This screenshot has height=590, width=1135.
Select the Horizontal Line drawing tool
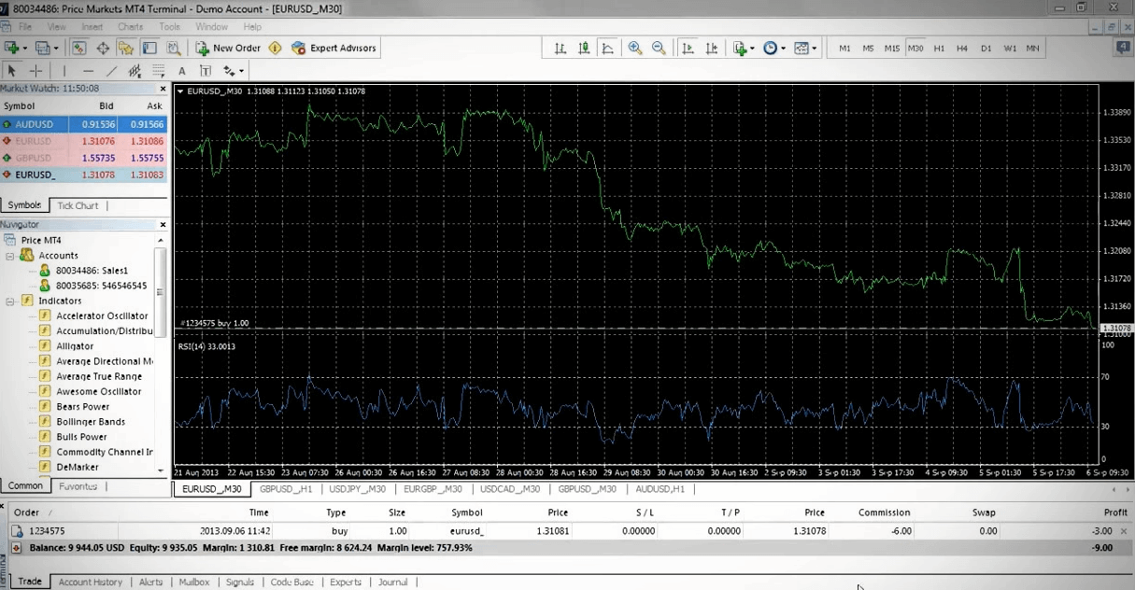(88, 70)
